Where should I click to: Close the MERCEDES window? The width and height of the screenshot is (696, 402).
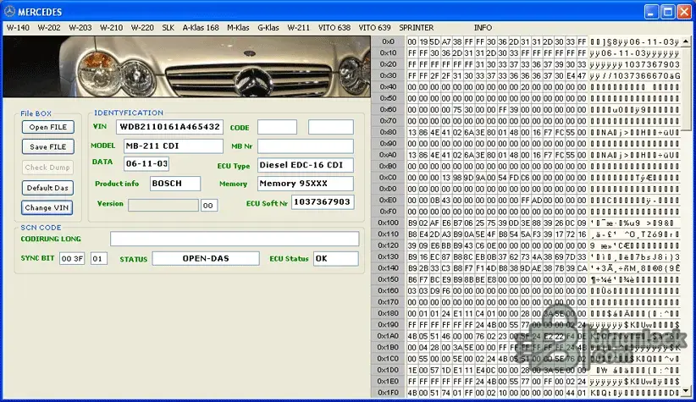pos(684,12)
